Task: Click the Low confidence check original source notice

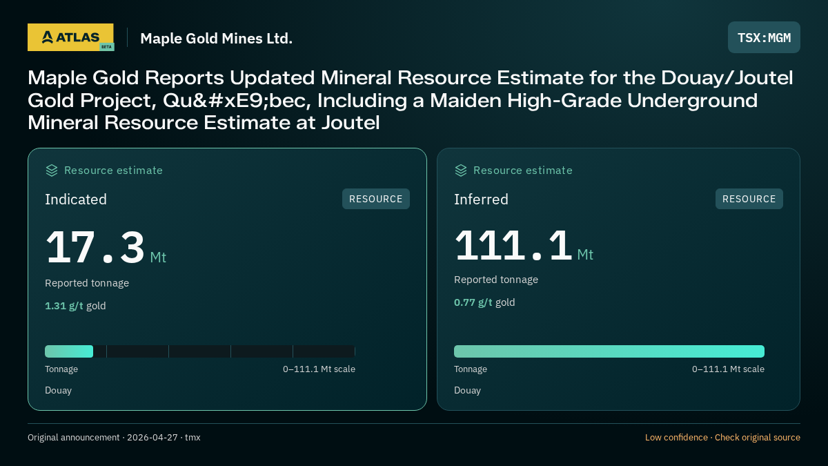Action: [722, 438]
